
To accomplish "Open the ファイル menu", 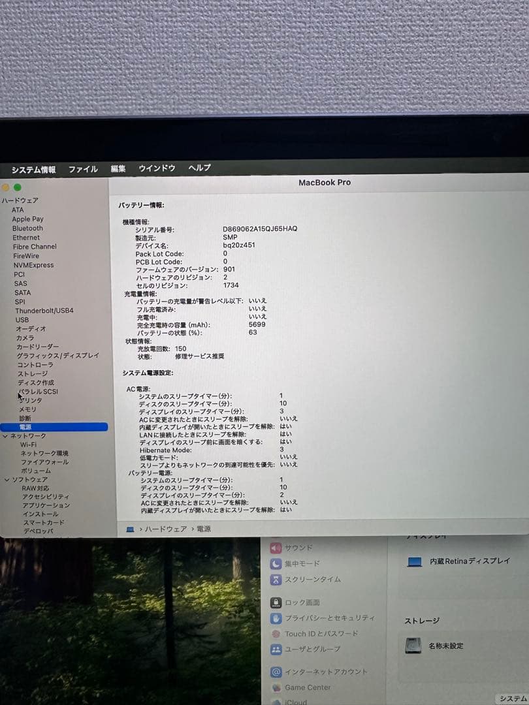I will tap(82, 168).
